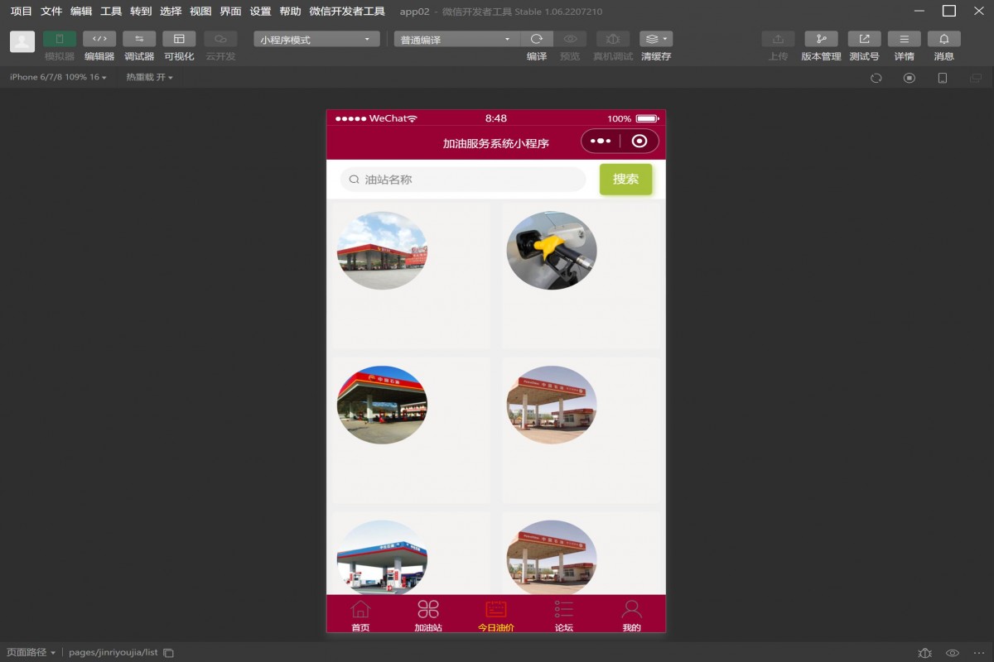Open real-device debugging (真机调试)
Screen dimensions: 994x662
(x=613, y=39)
